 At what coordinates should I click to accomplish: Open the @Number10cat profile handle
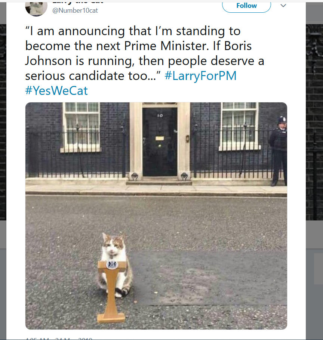click(x=75, y=10)
